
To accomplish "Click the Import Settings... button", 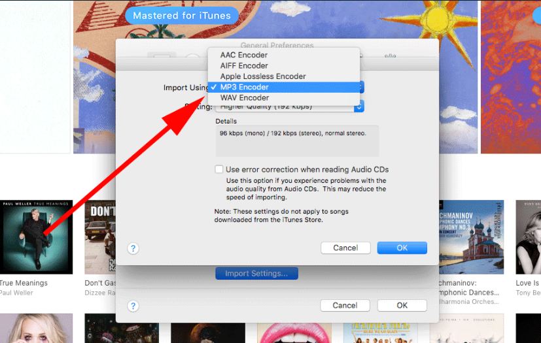I will [256, 273].
